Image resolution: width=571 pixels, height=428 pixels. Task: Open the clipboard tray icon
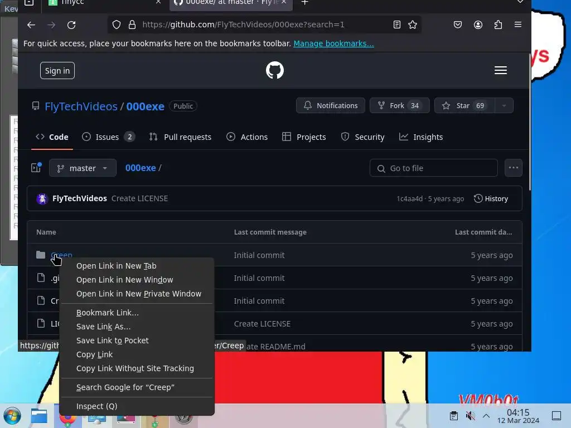[x=454, y=416]
